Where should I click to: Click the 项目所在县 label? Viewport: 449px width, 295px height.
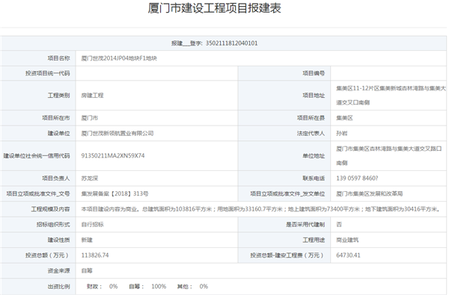(311, 118)
